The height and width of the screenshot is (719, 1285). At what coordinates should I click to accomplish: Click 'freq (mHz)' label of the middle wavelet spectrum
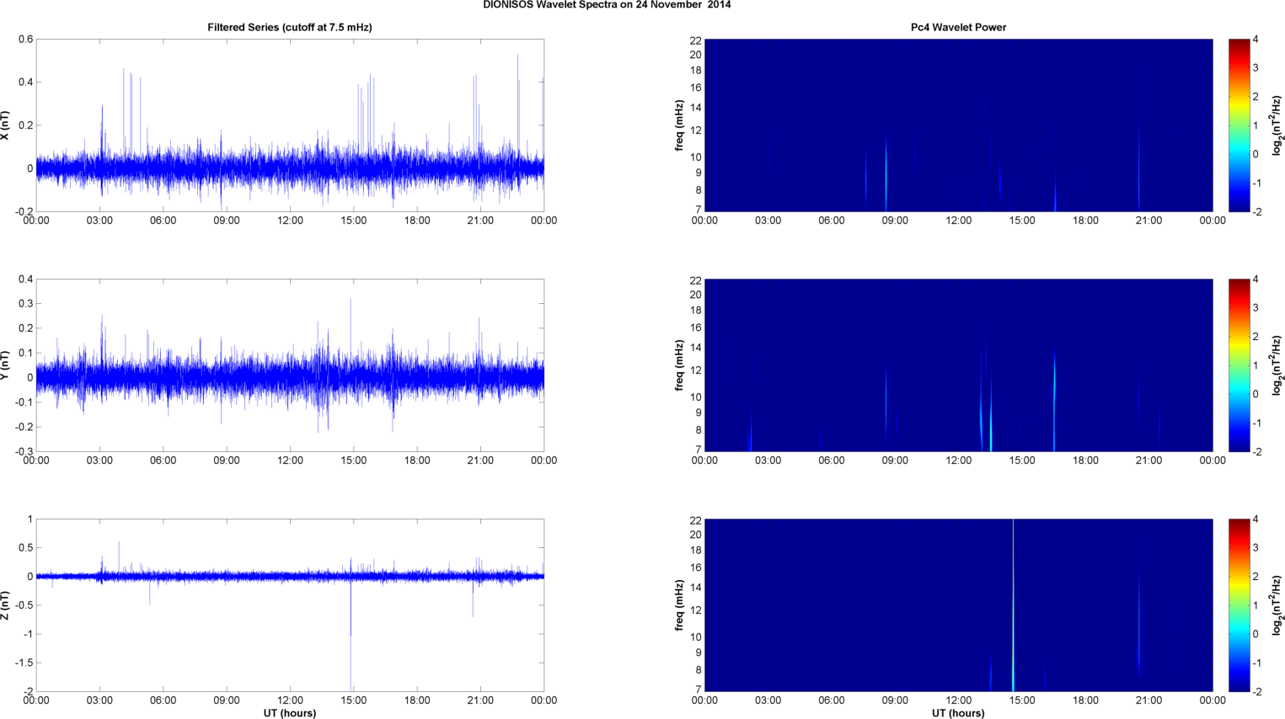point(679,365)
